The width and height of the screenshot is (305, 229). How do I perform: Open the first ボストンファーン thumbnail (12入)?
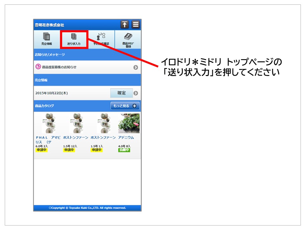(74, 123)
